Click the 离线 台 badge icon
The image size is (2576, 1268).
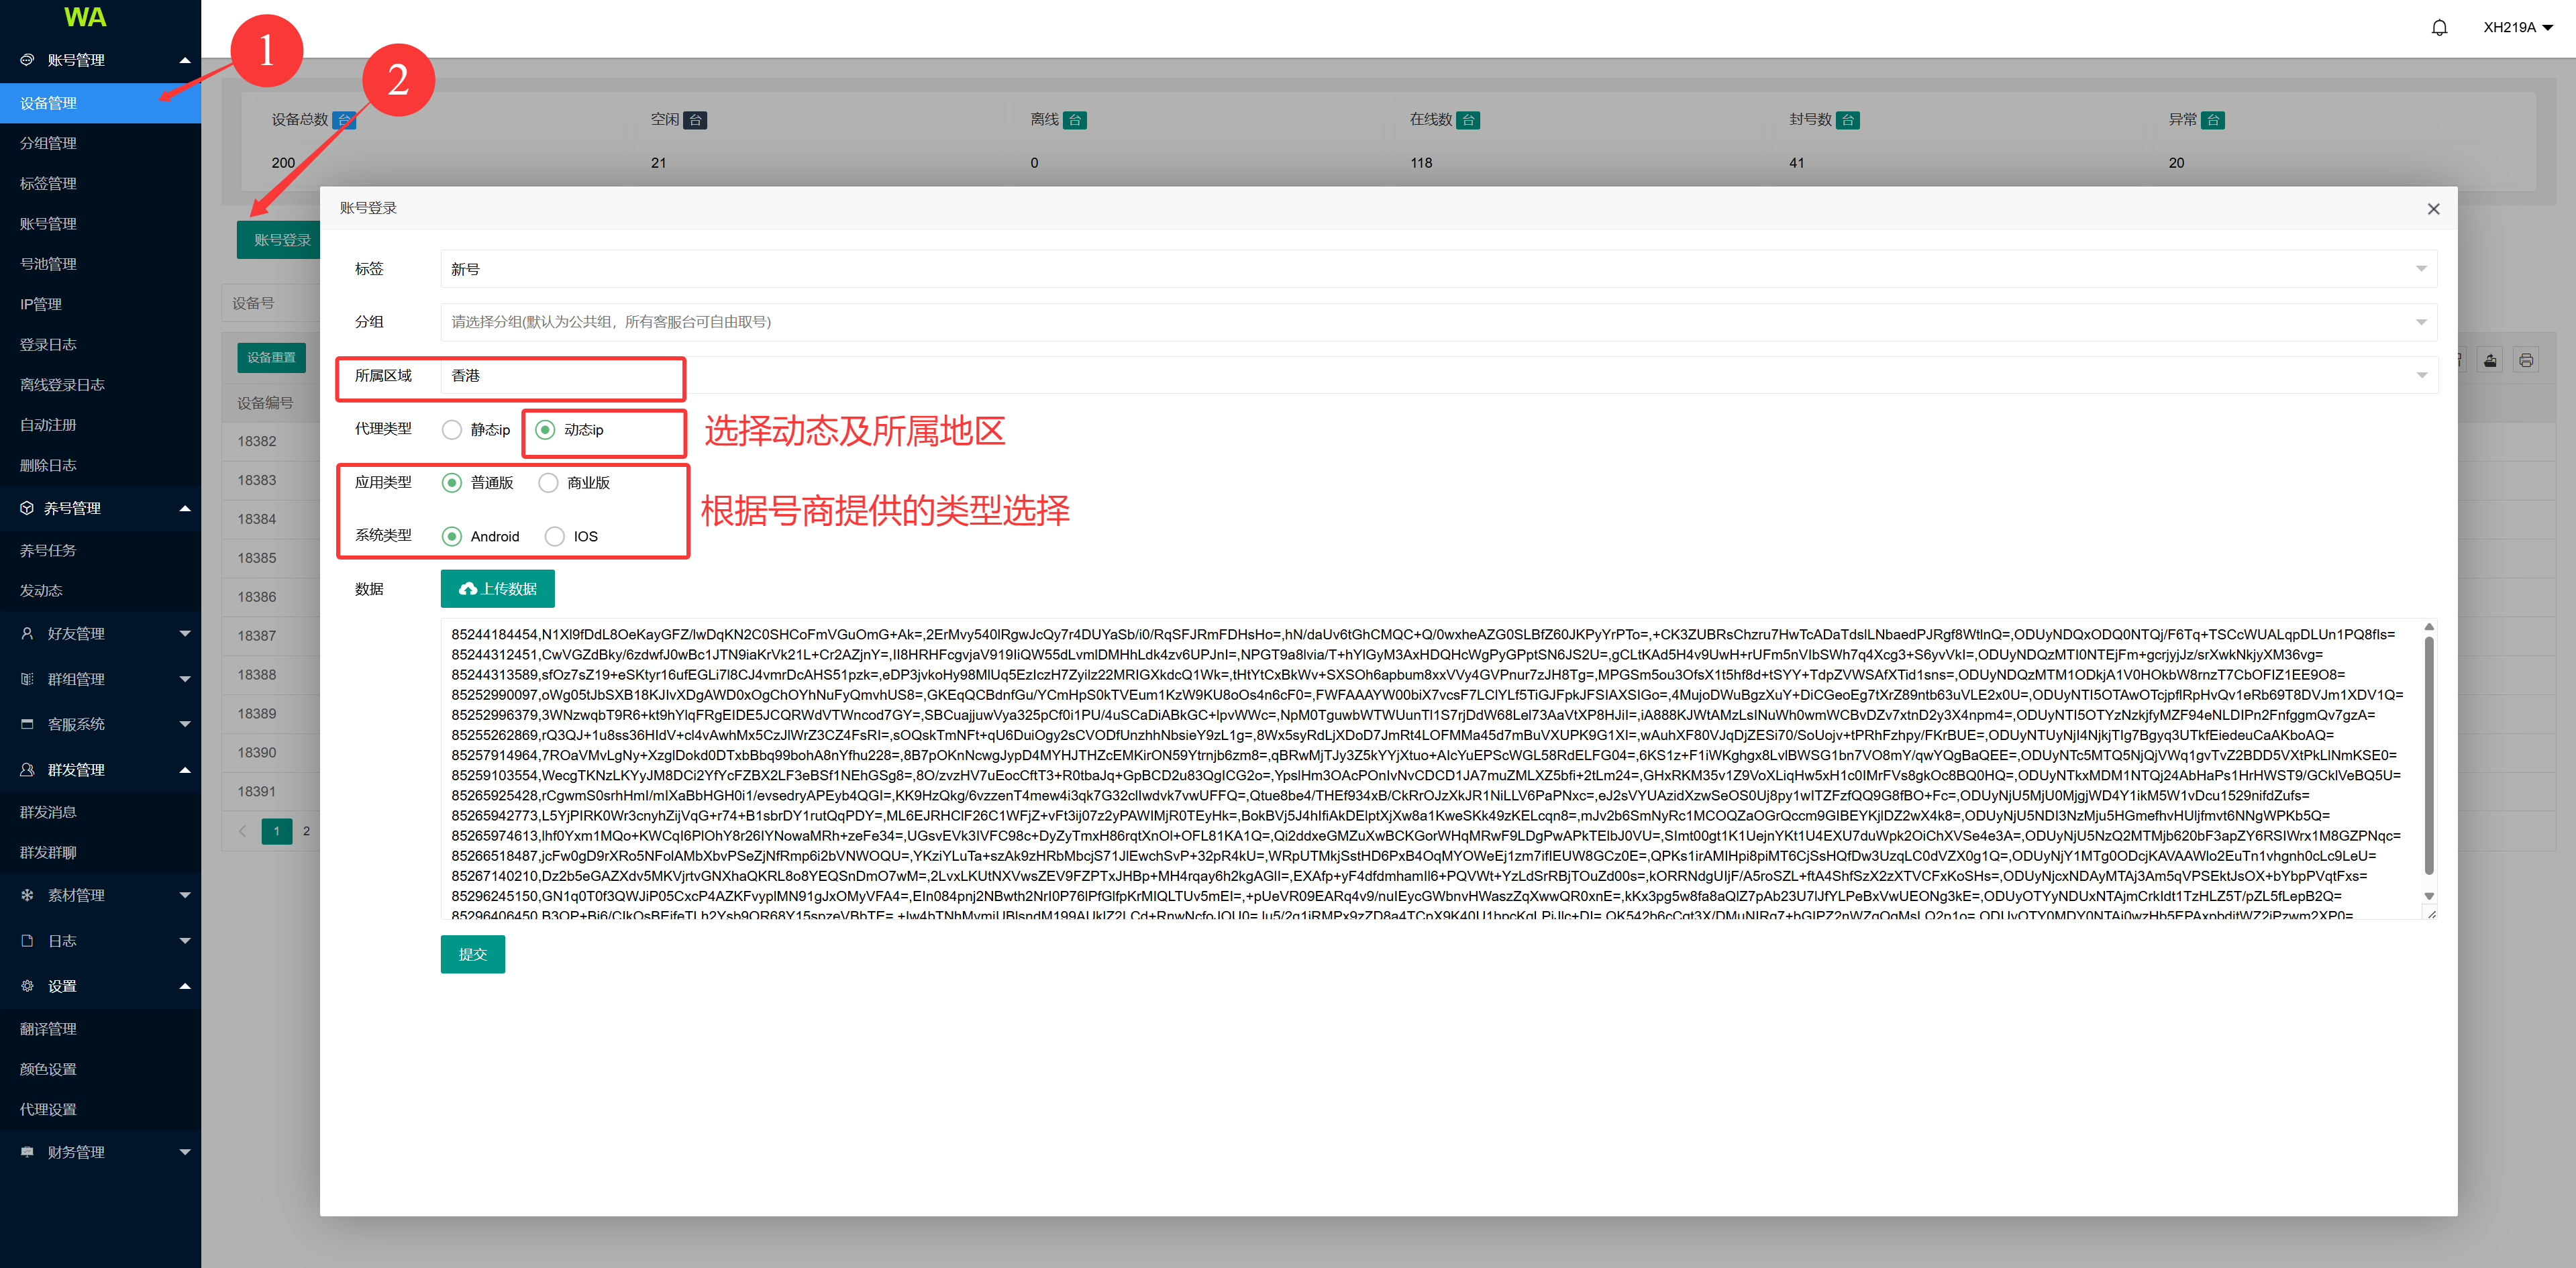click(1075, 120)
